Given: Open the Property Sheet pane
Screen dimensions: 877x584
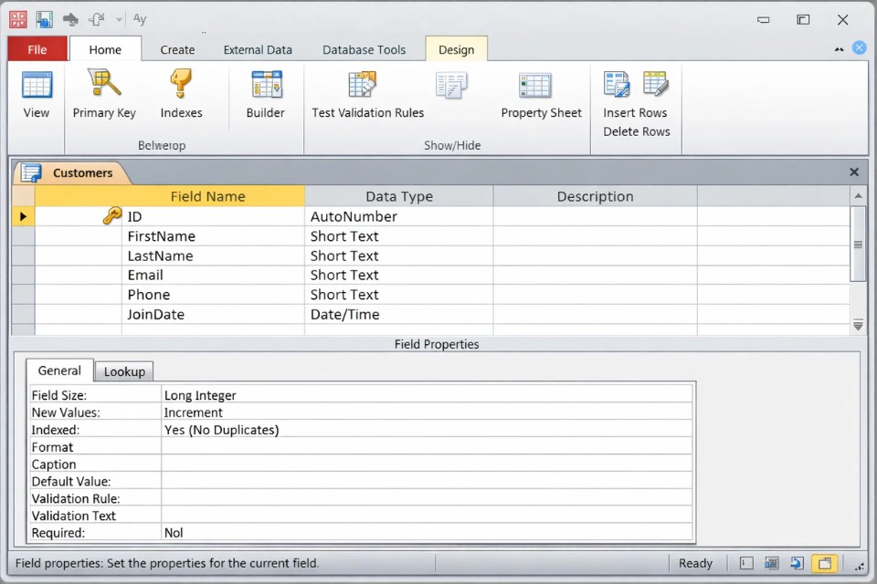Looking at the screenshot, I should click(x=541, y=94).
